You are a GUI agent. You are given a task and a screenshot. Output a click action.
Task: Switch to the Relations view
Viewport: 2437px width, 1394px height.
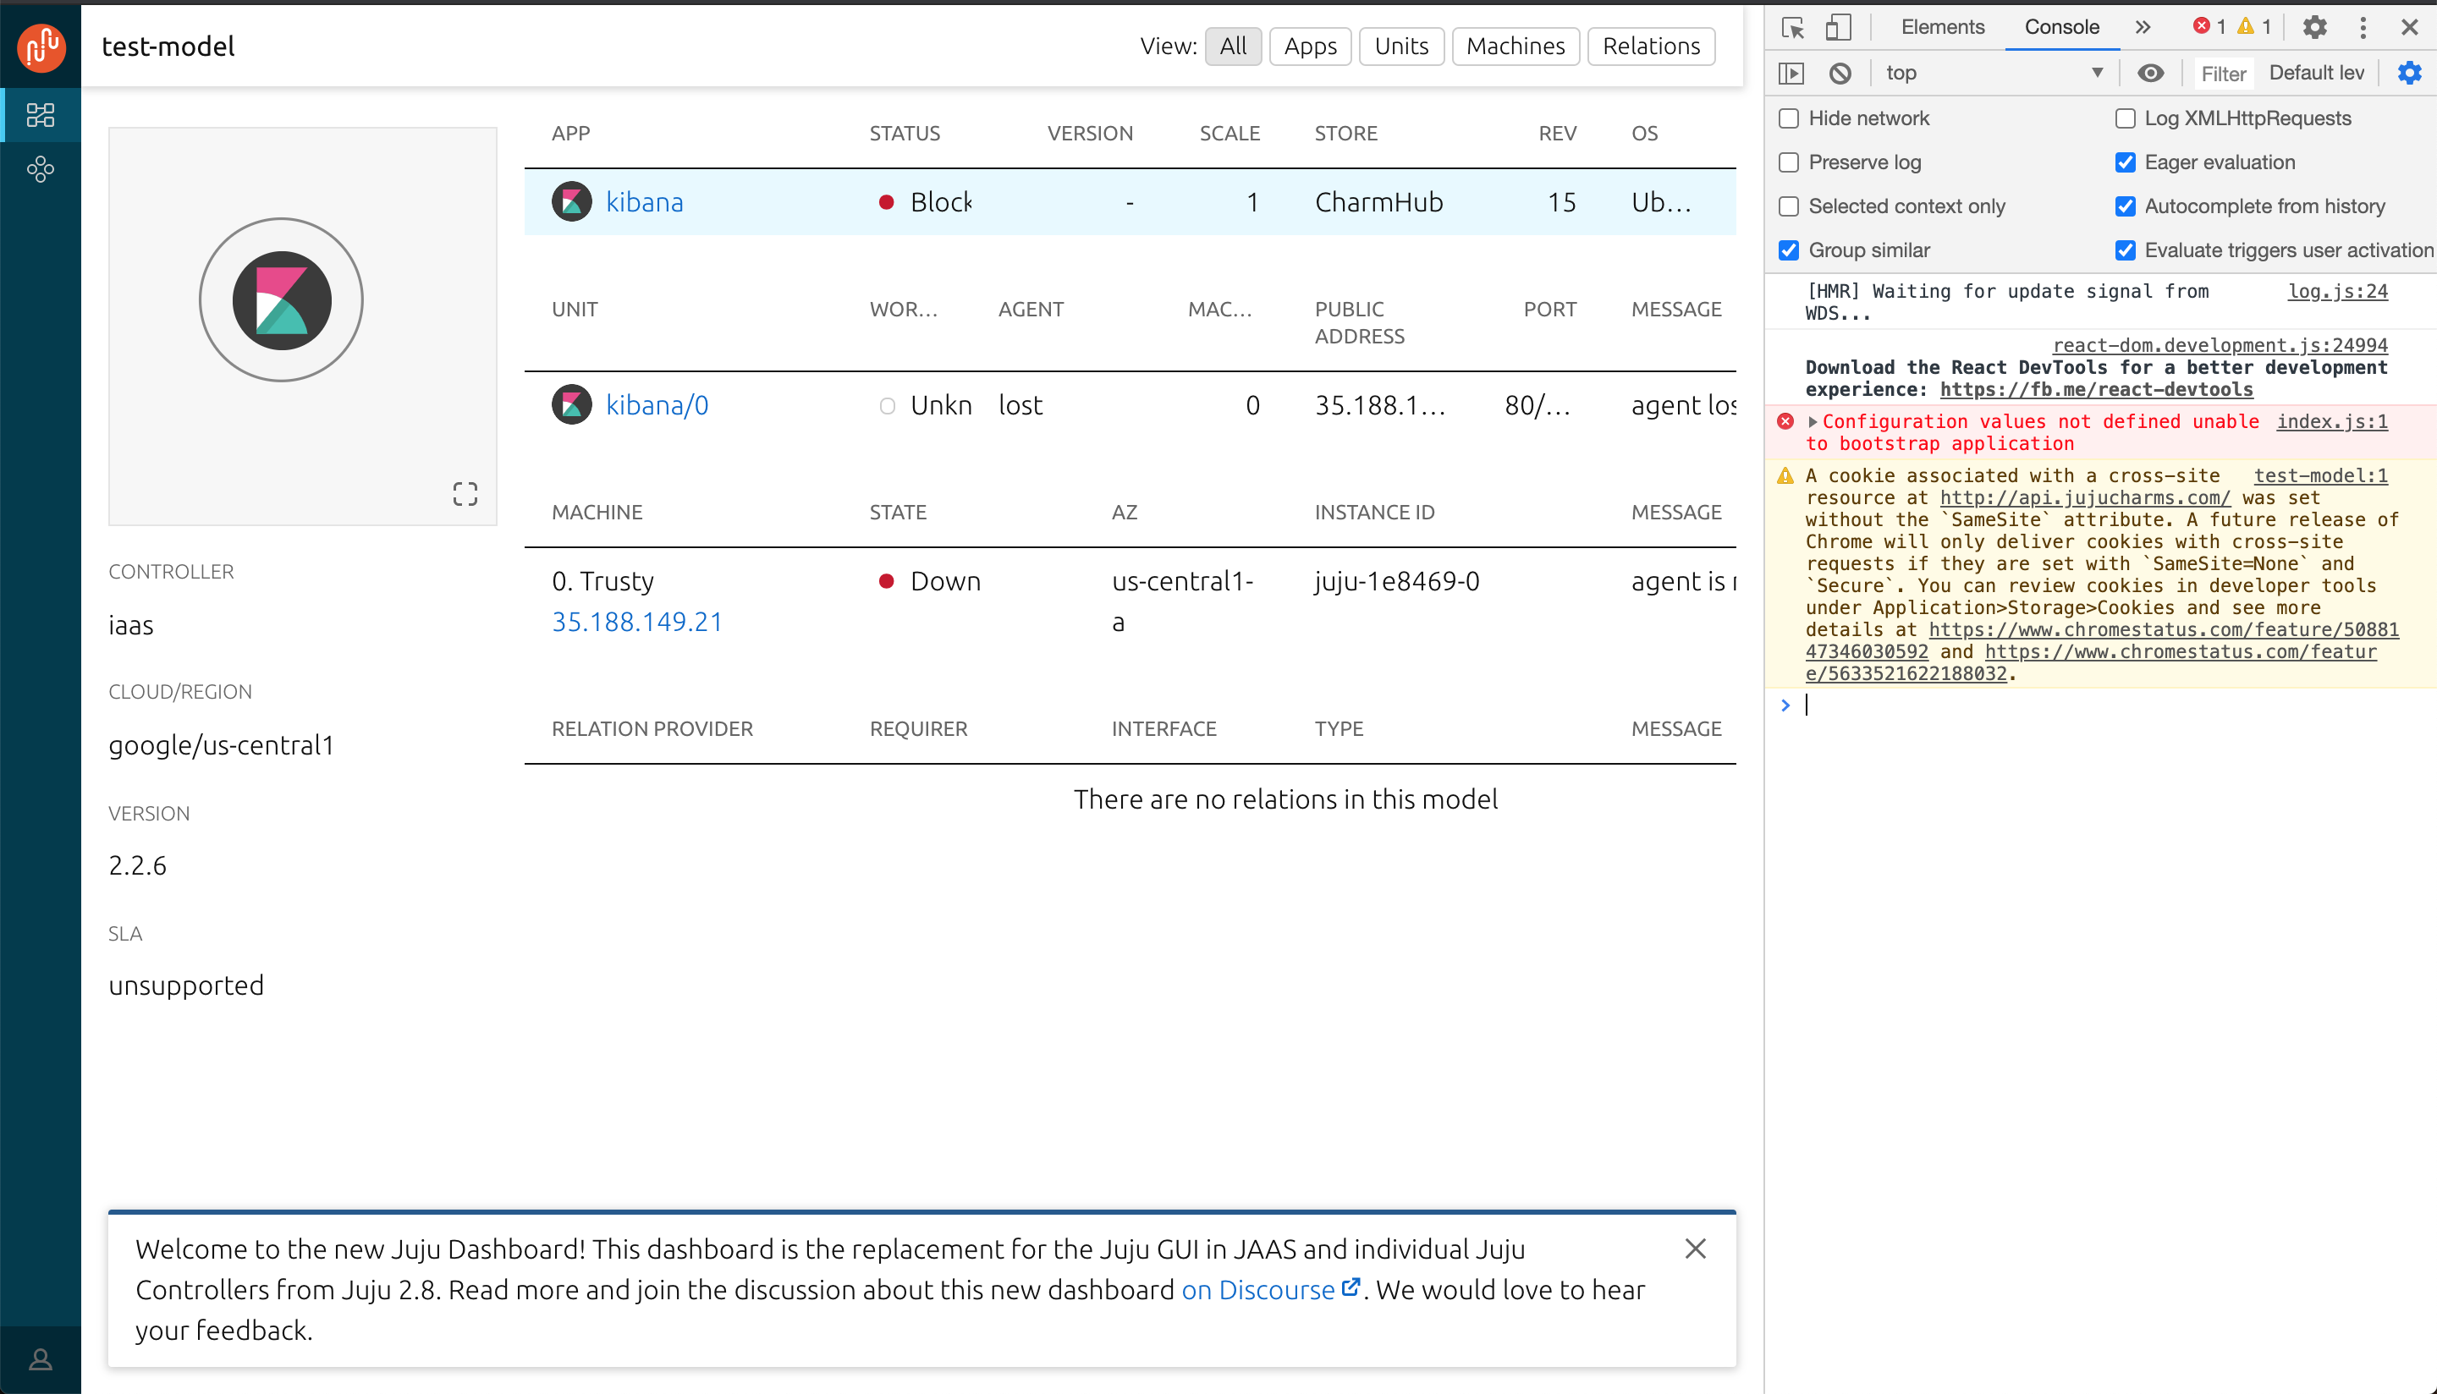click(x=1652, y=46)
